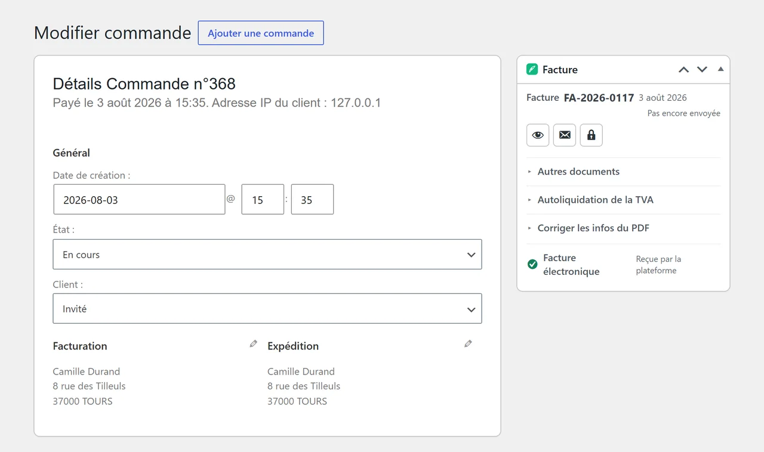Expand Autoliquidation de la TVA section
The height and width of the screenshot is (452, 764).
point(623,200)
